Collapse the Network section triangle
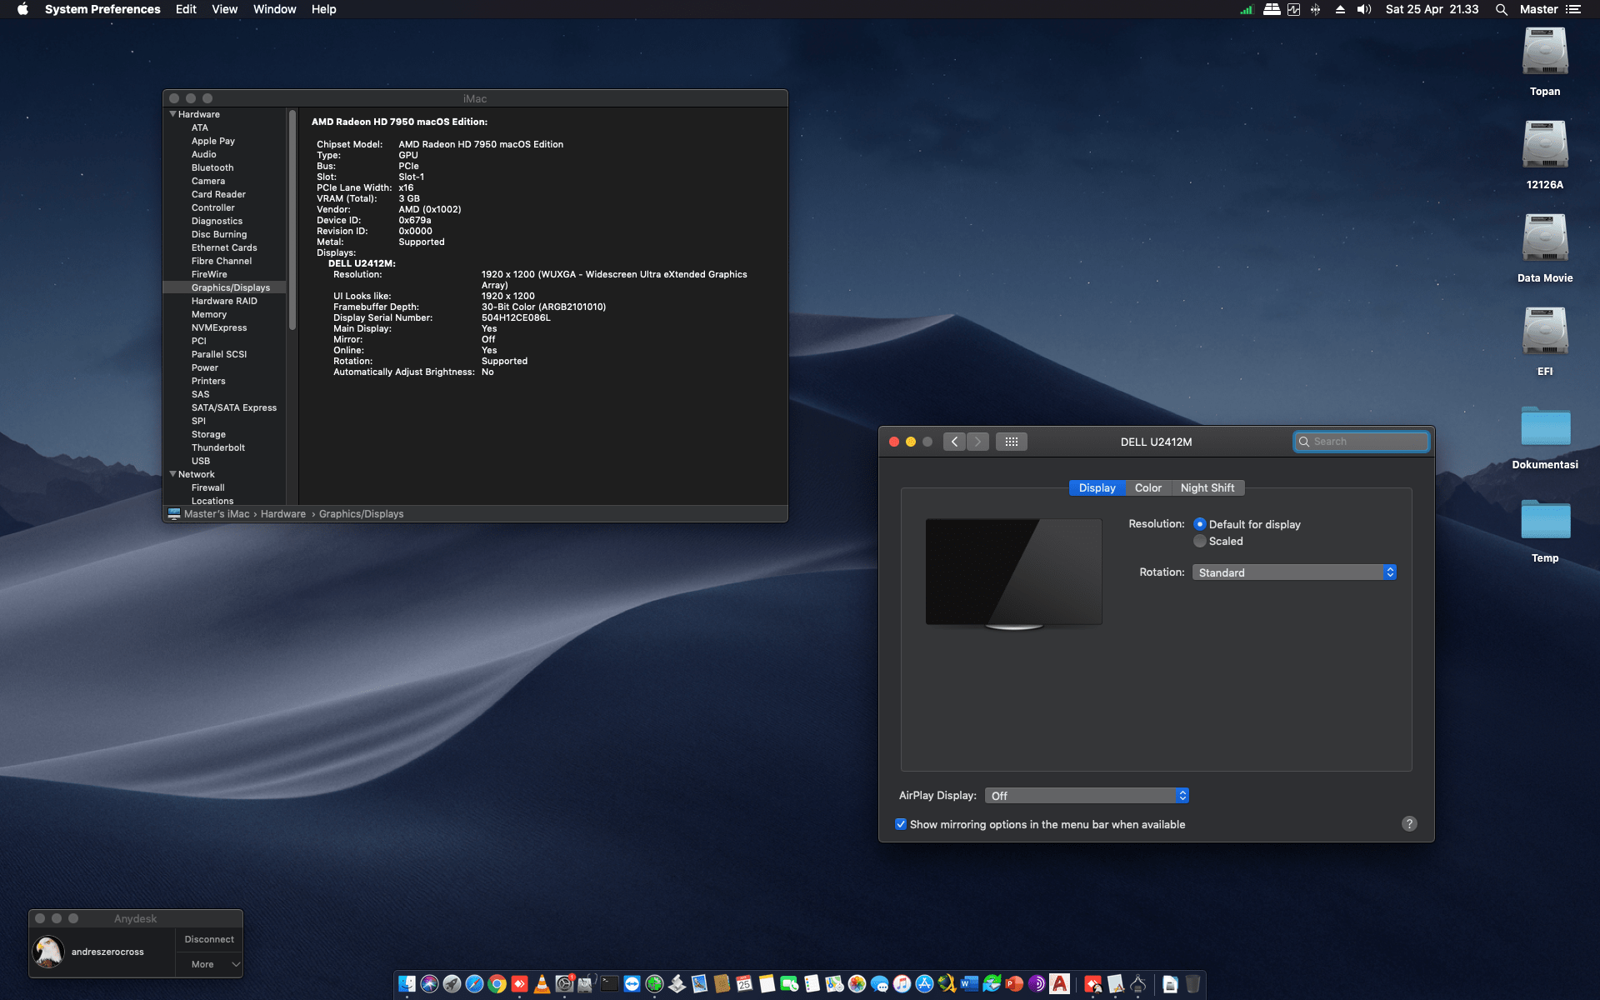 point(172,474)
